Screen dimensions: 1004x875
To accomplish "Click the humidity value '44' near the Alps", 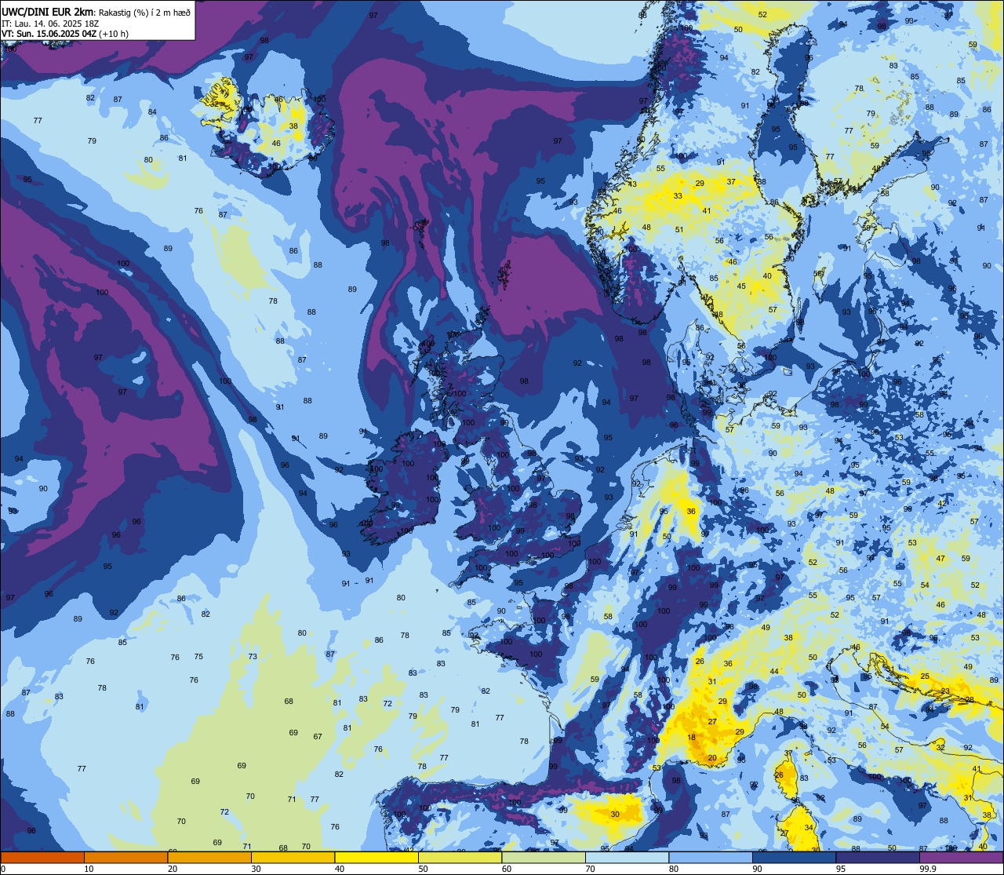I will [774, 672].
